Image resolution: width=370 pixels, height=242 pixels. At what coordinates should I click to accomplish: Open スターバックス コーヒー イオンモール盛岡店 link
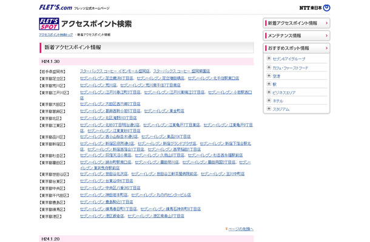pyautogui.click(x=115, y=71)
